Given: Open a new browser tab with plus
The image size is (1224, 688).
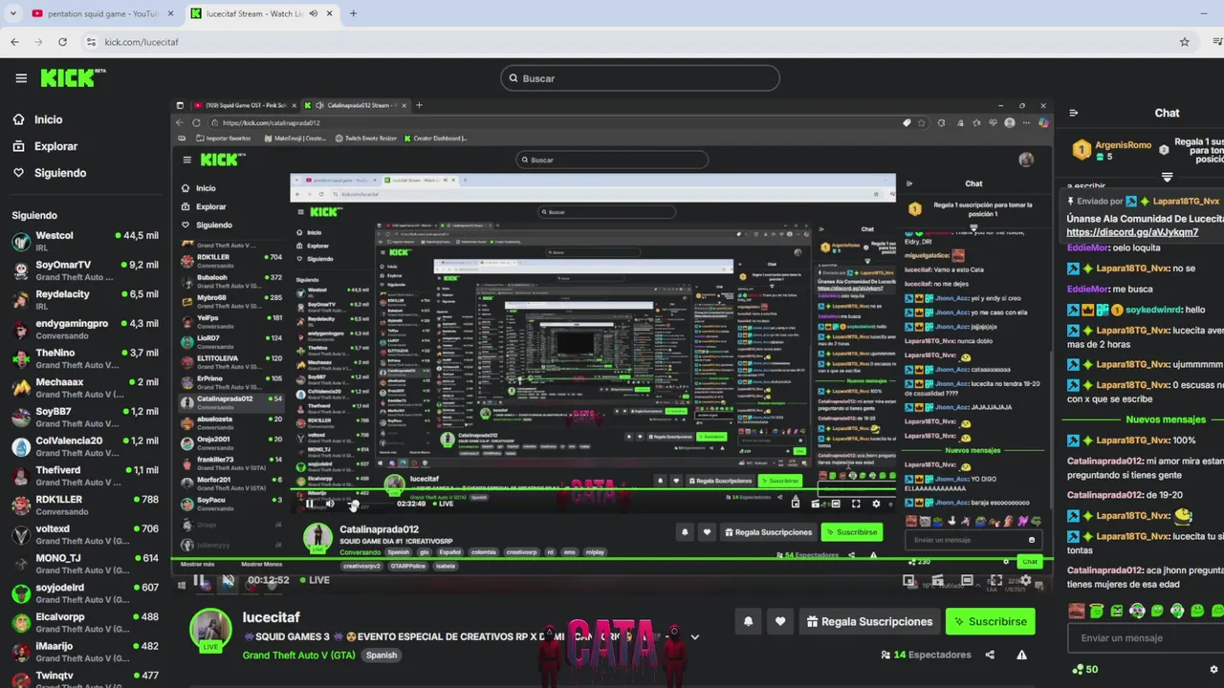Looking at the screenshot, I should pos(353,13).
